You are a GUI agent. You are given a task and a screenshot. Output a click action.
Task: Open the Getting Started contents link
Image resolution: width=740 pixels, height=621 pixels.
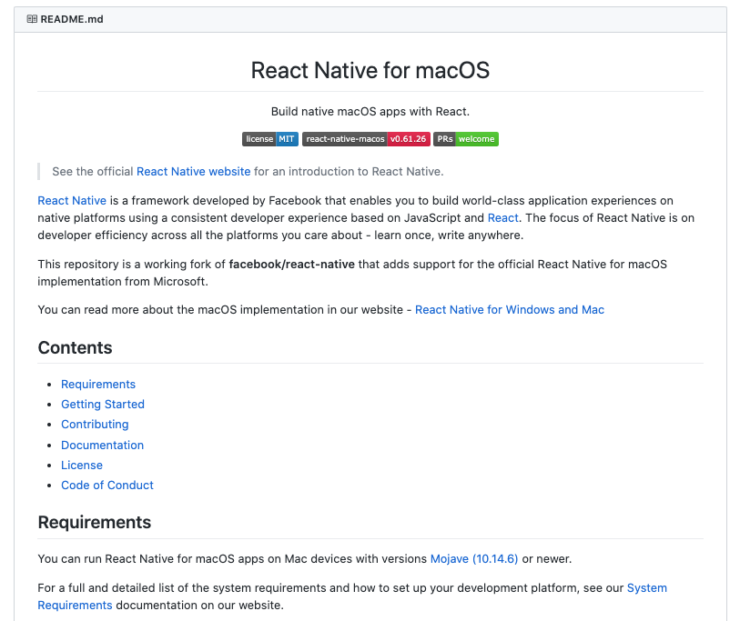click(x=102, y=404)
